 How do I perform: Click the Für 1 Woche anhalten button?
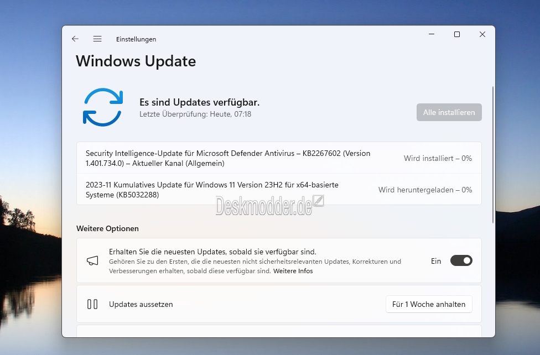point(429,304)
